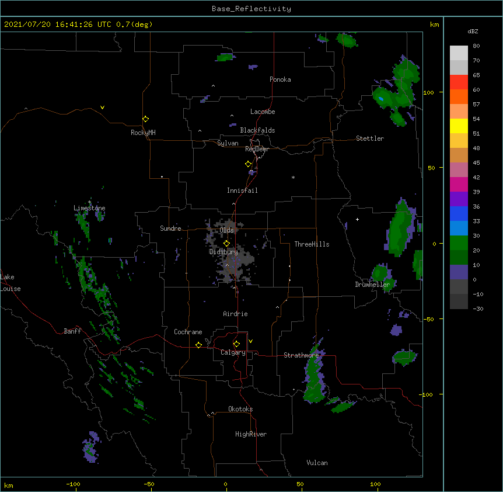Click the Airdrie city label
The image size is (503, 492).
point(235,314)
